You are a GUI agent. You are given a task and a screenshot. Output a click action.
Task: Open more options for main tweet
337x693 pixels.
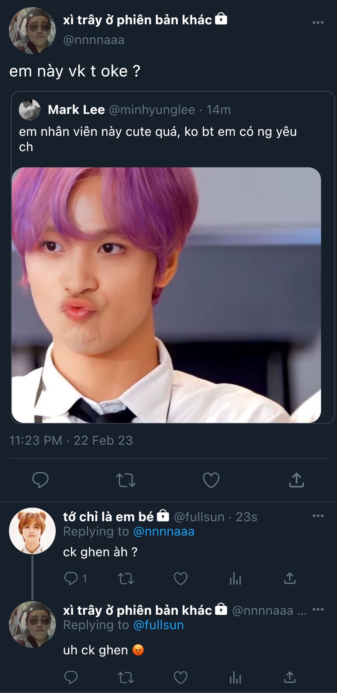(318, 22)
